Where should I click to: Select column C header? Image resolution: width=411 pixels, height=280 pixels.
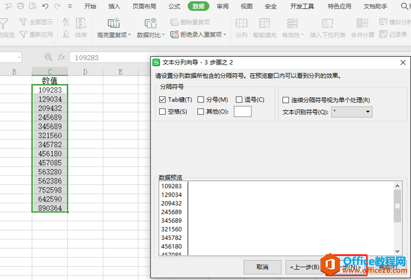50,72
